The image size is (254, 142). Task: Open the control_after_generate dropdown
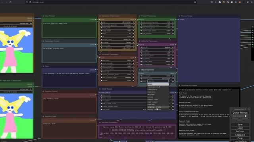pos(117,25)
